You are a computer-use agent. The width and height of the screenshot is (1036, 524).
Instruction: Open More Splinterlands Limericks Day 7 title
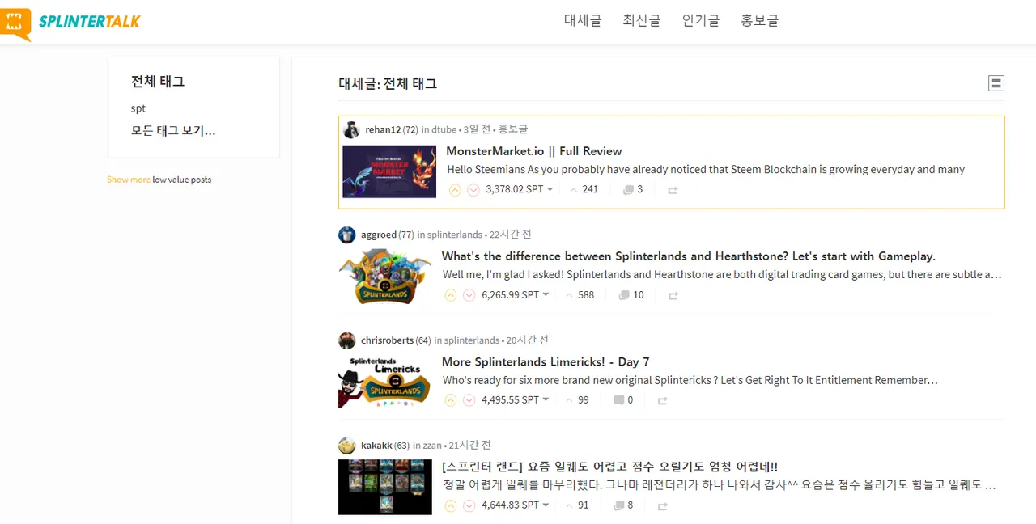(546, 361)
